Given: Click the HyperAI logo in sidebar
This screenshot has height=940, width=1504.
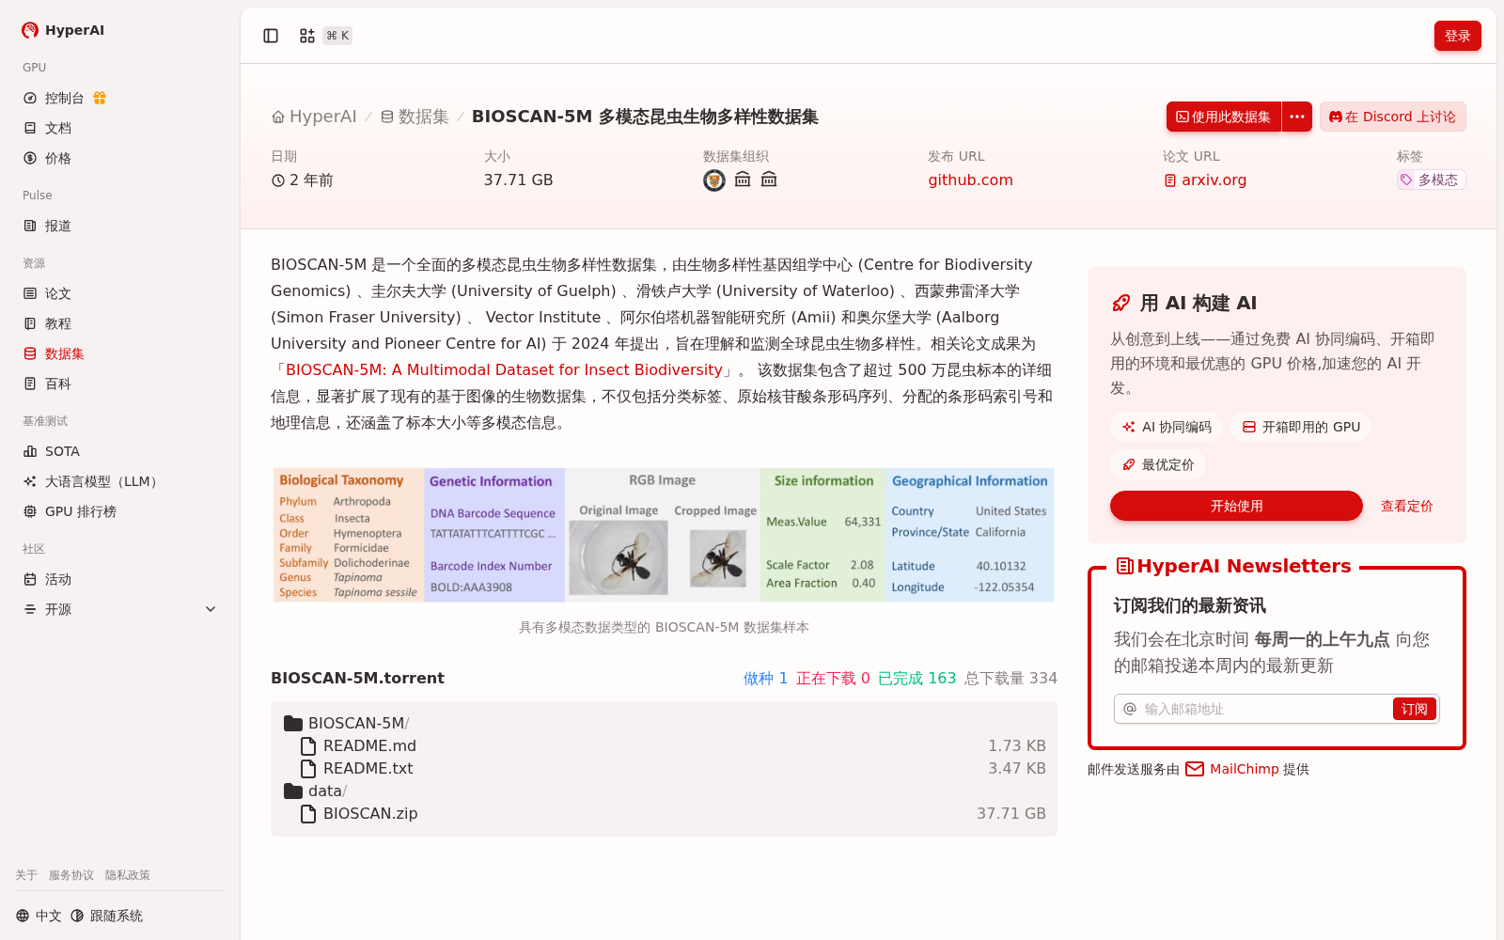Looking at the screenshot, I should click(63, 30).
